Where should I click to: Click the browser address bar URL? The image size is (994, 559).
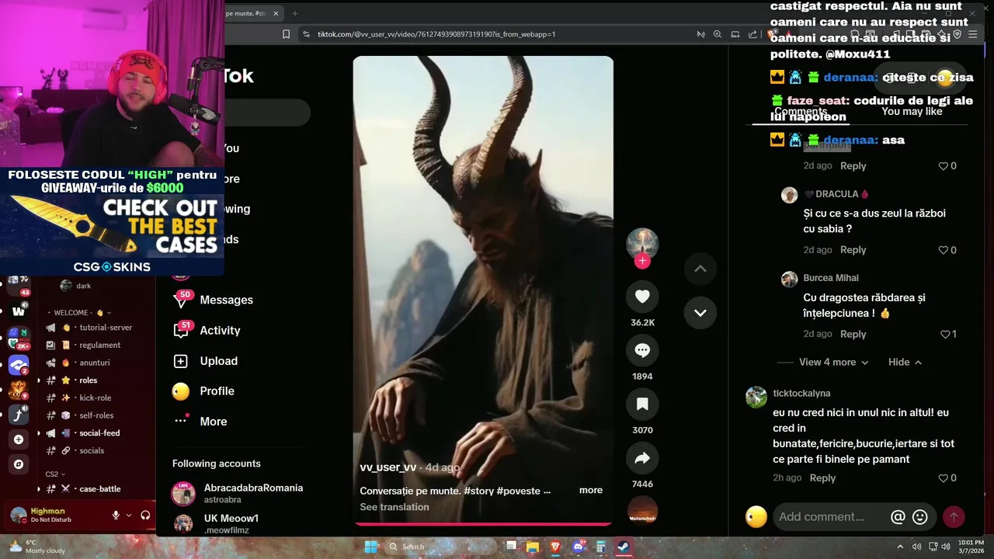tap(436, 34)
